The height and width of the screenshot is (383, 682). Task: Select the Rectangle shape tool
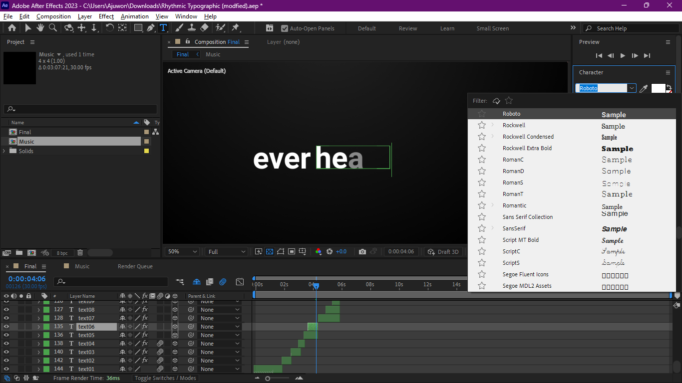138,28
